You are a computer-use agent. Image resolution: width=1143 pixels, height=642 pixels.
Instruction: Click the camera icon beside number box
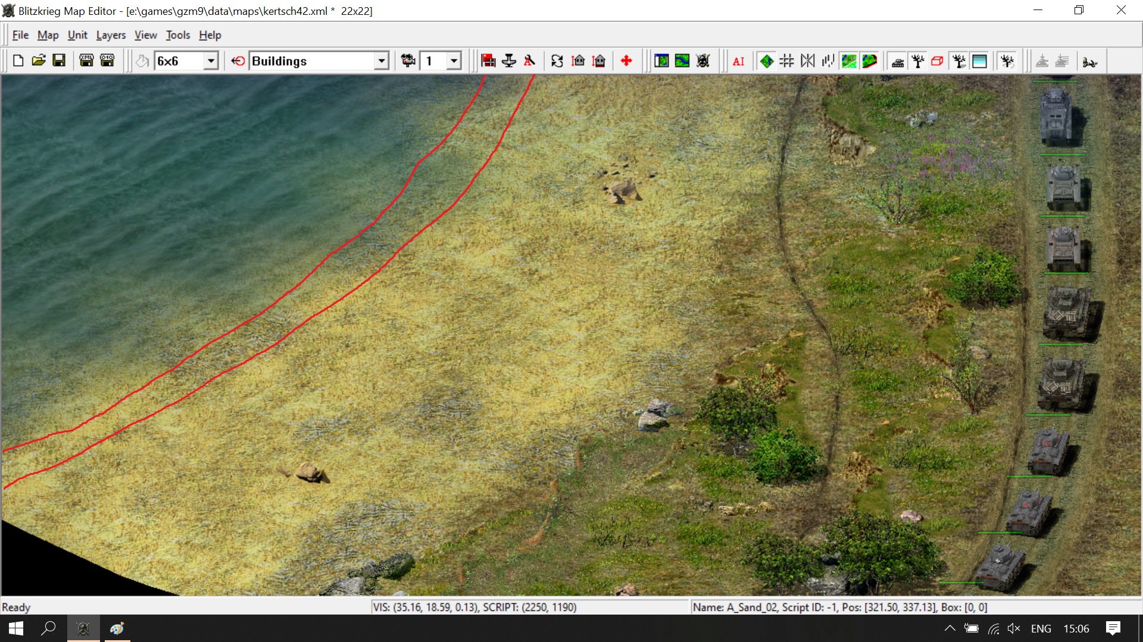(408, 61)
